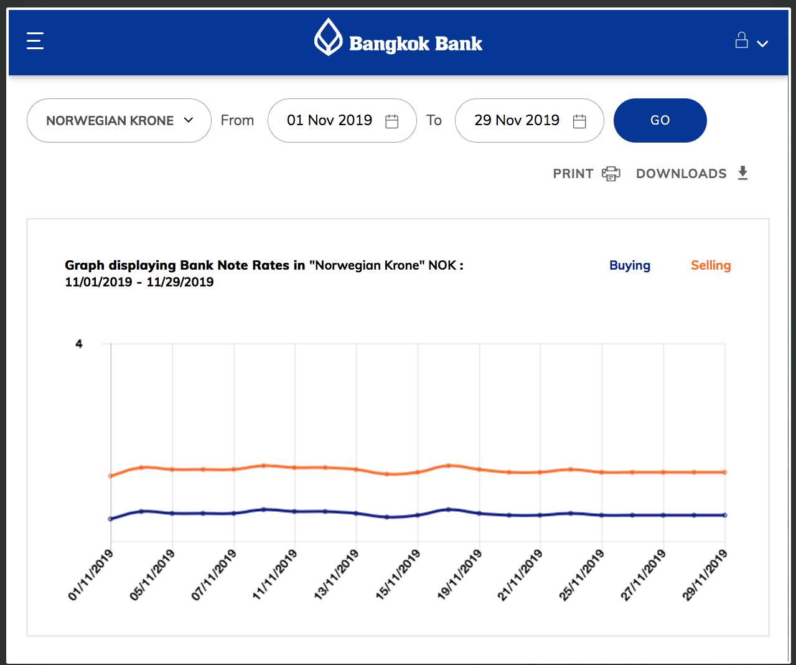Toggle the Selling series legend
This screenshot has width=796, height=665.
(710, 265)
